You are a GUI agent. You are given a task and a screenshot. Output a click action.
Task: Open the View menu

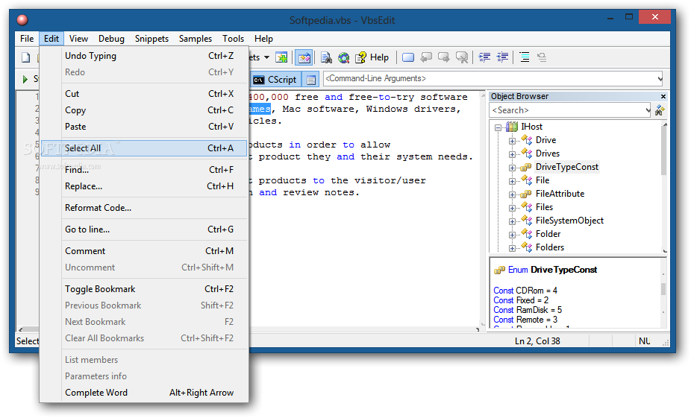point(78,39)
